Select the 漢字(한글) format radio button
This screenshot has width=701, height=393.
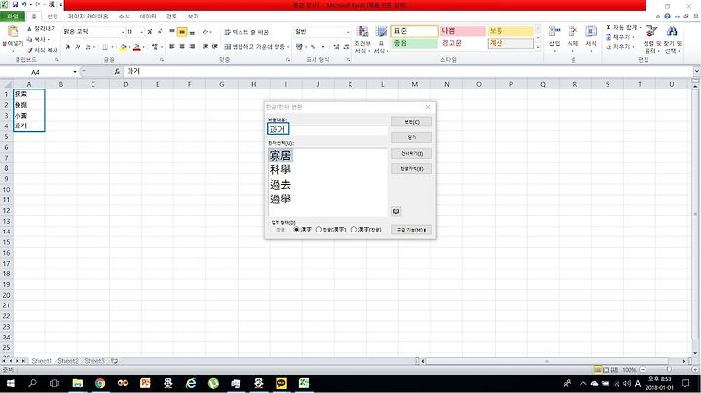(354, 230)
